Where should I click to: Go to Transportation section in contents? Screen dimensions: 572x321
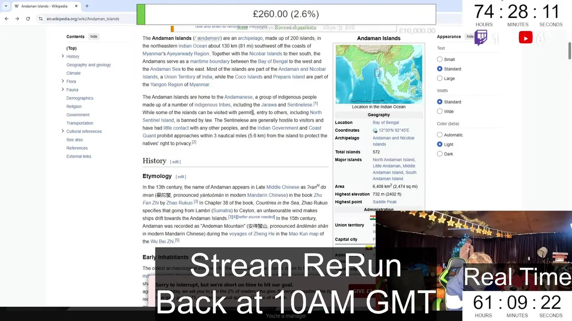(80, 123)
